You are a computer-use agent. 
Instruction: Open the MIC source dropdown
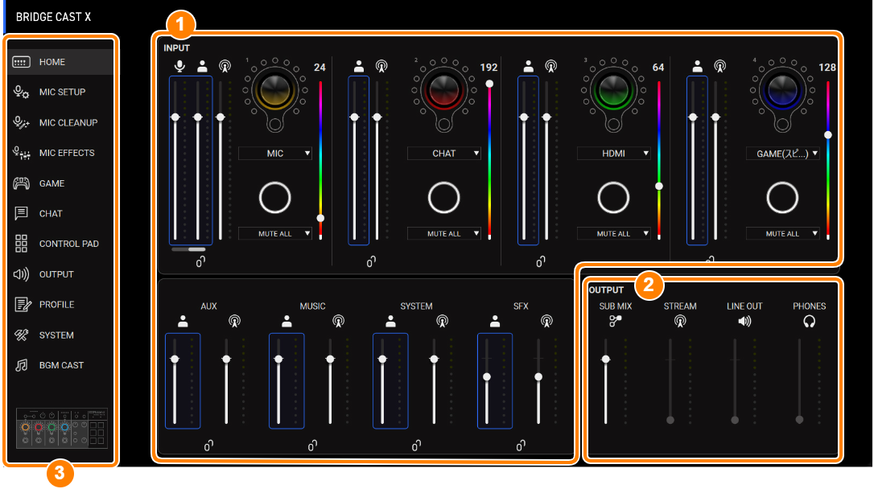(x=274, y=153)
